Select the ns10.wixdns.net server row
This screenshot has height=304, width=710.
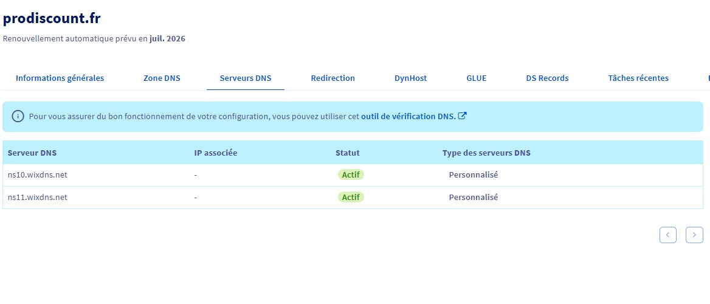38,175
